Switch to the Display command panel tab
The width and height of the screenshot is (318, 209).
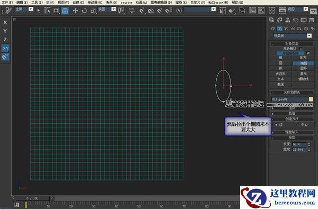tap(304, 20)
